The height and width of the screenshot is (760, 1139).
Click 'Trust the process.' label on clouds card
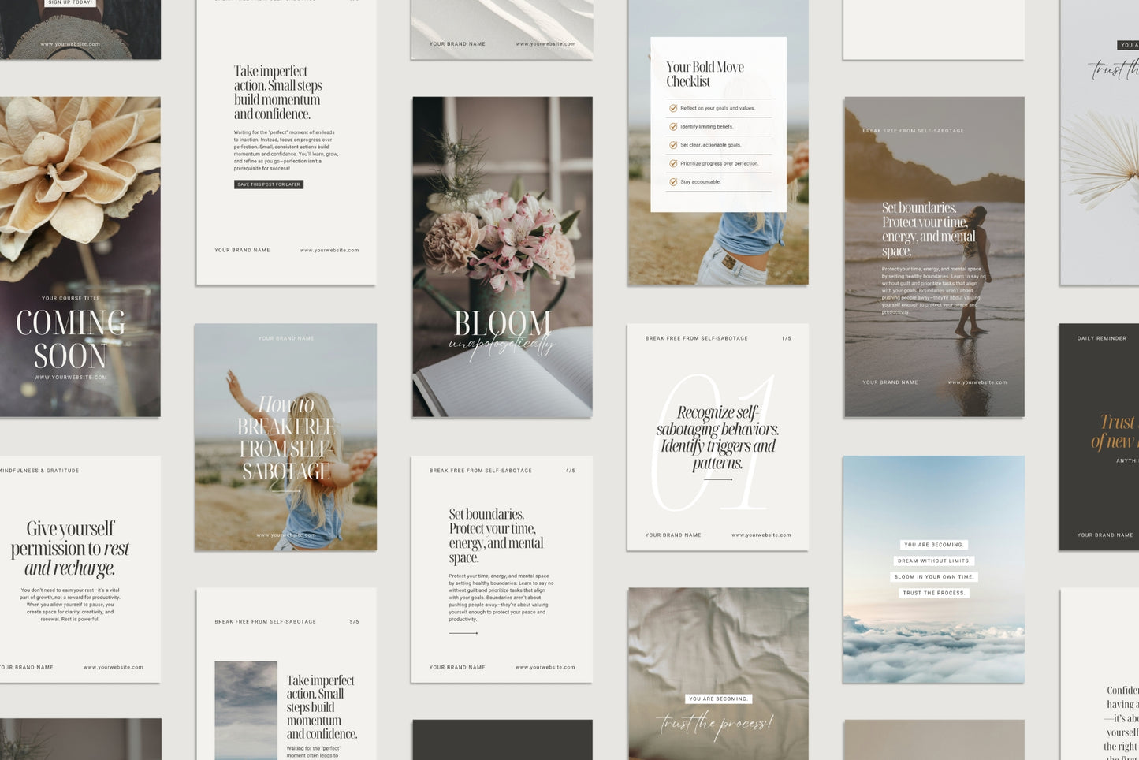point(933,593)
